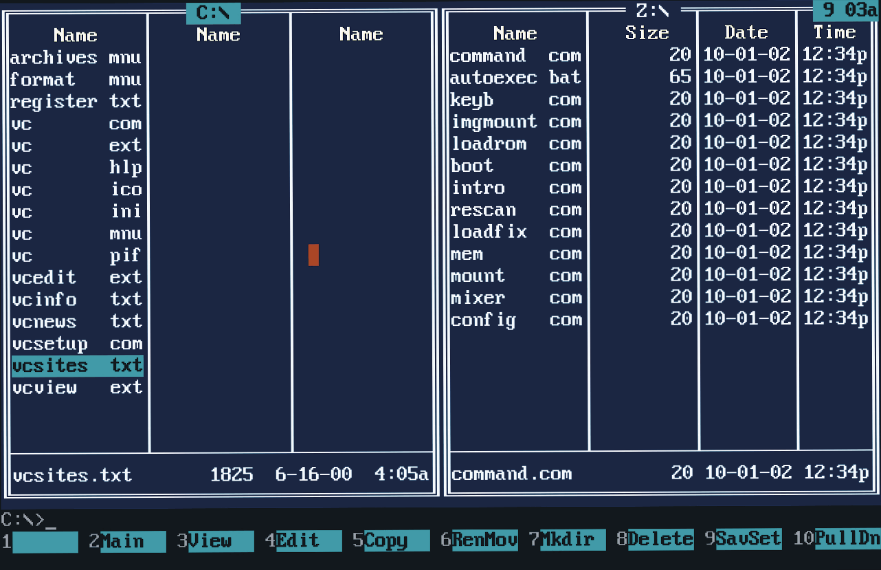Highlight the vcnews.txt file
Image resolution: width=881 pixels, height=570 pixels.
point(77,322)
